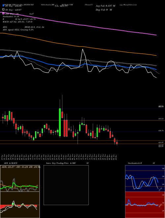Click the MunafaSutra.com watermark link in header

point(130,5)
